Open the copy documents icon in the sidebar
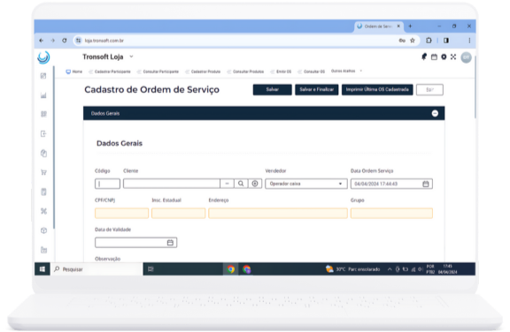Viewport: 510px width, 332px height. [x=43, y=153]
